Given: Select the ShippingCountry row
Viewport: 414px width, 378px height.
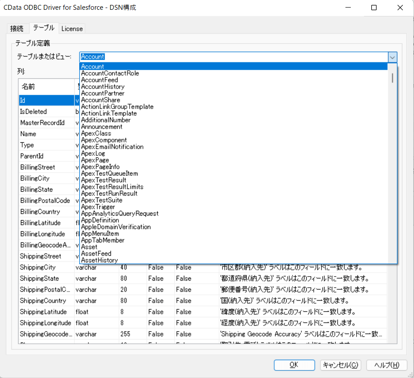Looking at the screenshot, I should pos(203,301).
